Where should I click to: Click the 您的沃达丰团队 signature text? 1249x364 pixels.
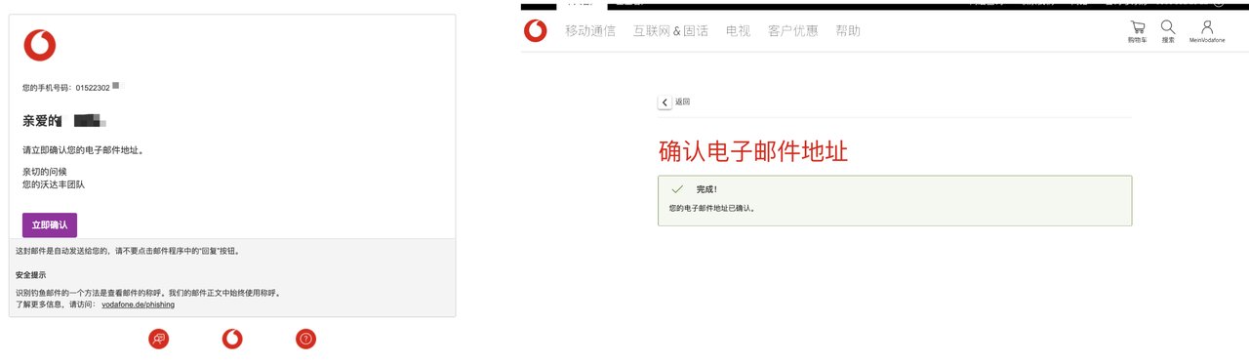54,183
